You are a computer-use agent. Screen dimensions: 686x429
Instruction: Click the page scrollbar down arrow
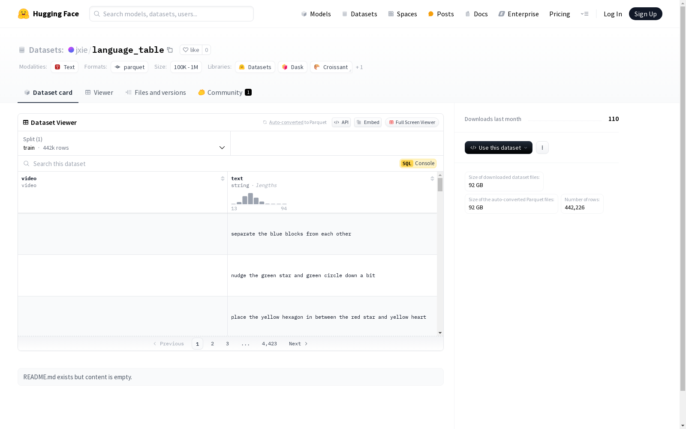point(683,426)
